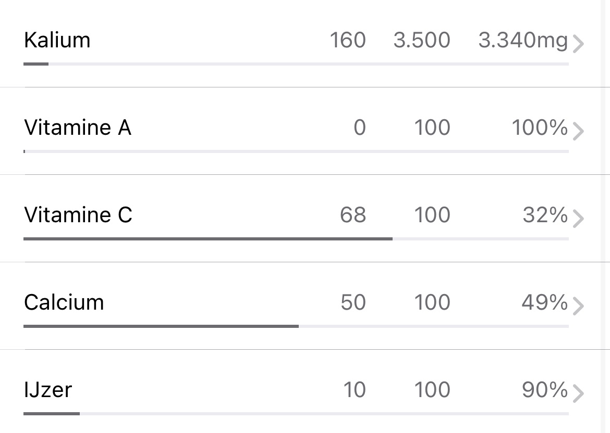The image size is (610, 433).
Task: Select the Vitamine A label
Action: tap(78, 128)
